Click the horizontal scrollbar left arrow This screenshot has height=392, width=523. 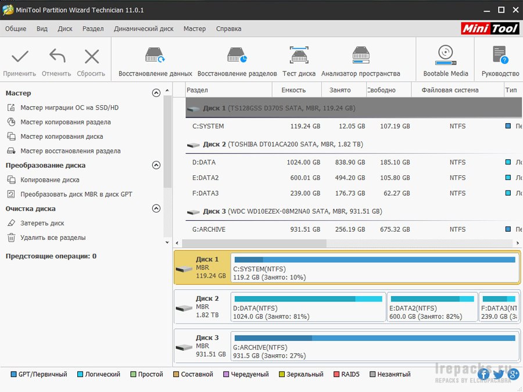tap(177, 243)
